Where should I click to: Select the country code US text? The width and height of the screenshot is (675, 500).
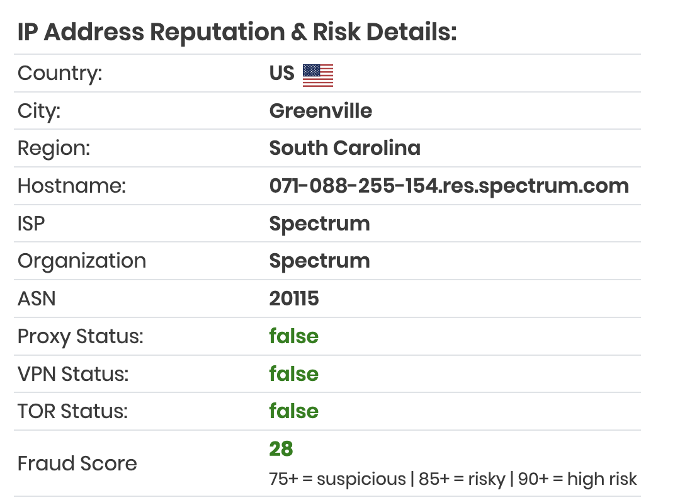pos(282,73)
